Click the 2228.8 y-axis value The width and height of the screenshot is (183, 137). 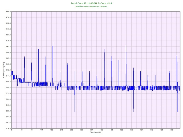point(8,111)
